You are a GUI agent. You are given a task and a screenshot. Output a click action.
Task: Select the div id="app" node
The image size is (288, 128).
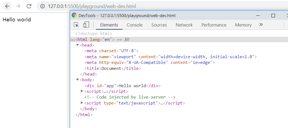[x=123, y=86]
